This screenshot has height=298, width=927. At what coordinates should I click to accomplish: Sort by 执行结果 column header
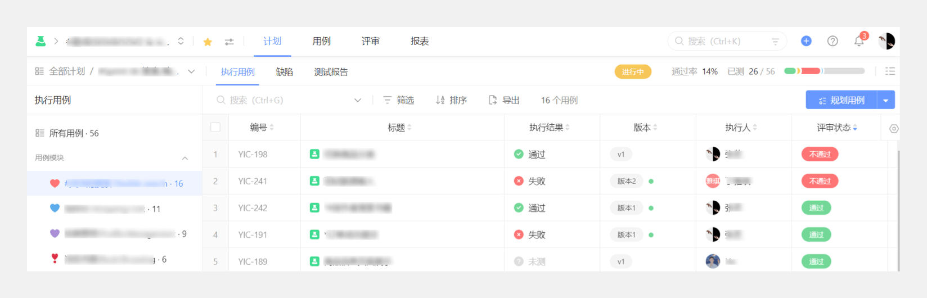pyautogui.click(x=550, y=128)
